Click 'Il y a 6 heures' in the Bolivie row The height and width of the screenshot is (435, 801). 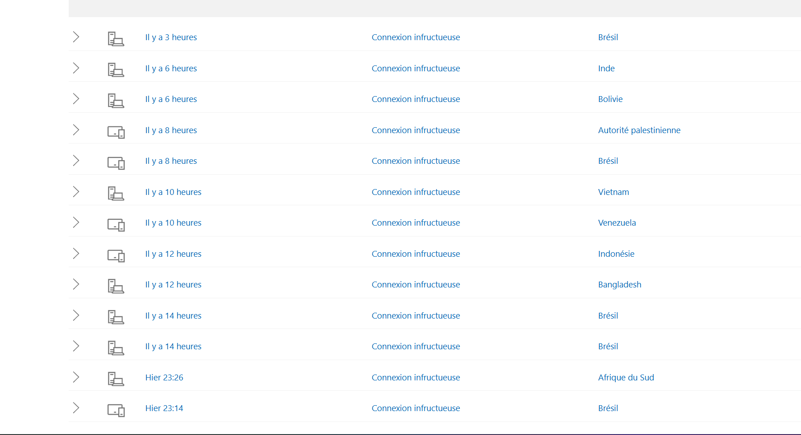tap(171, 99)
